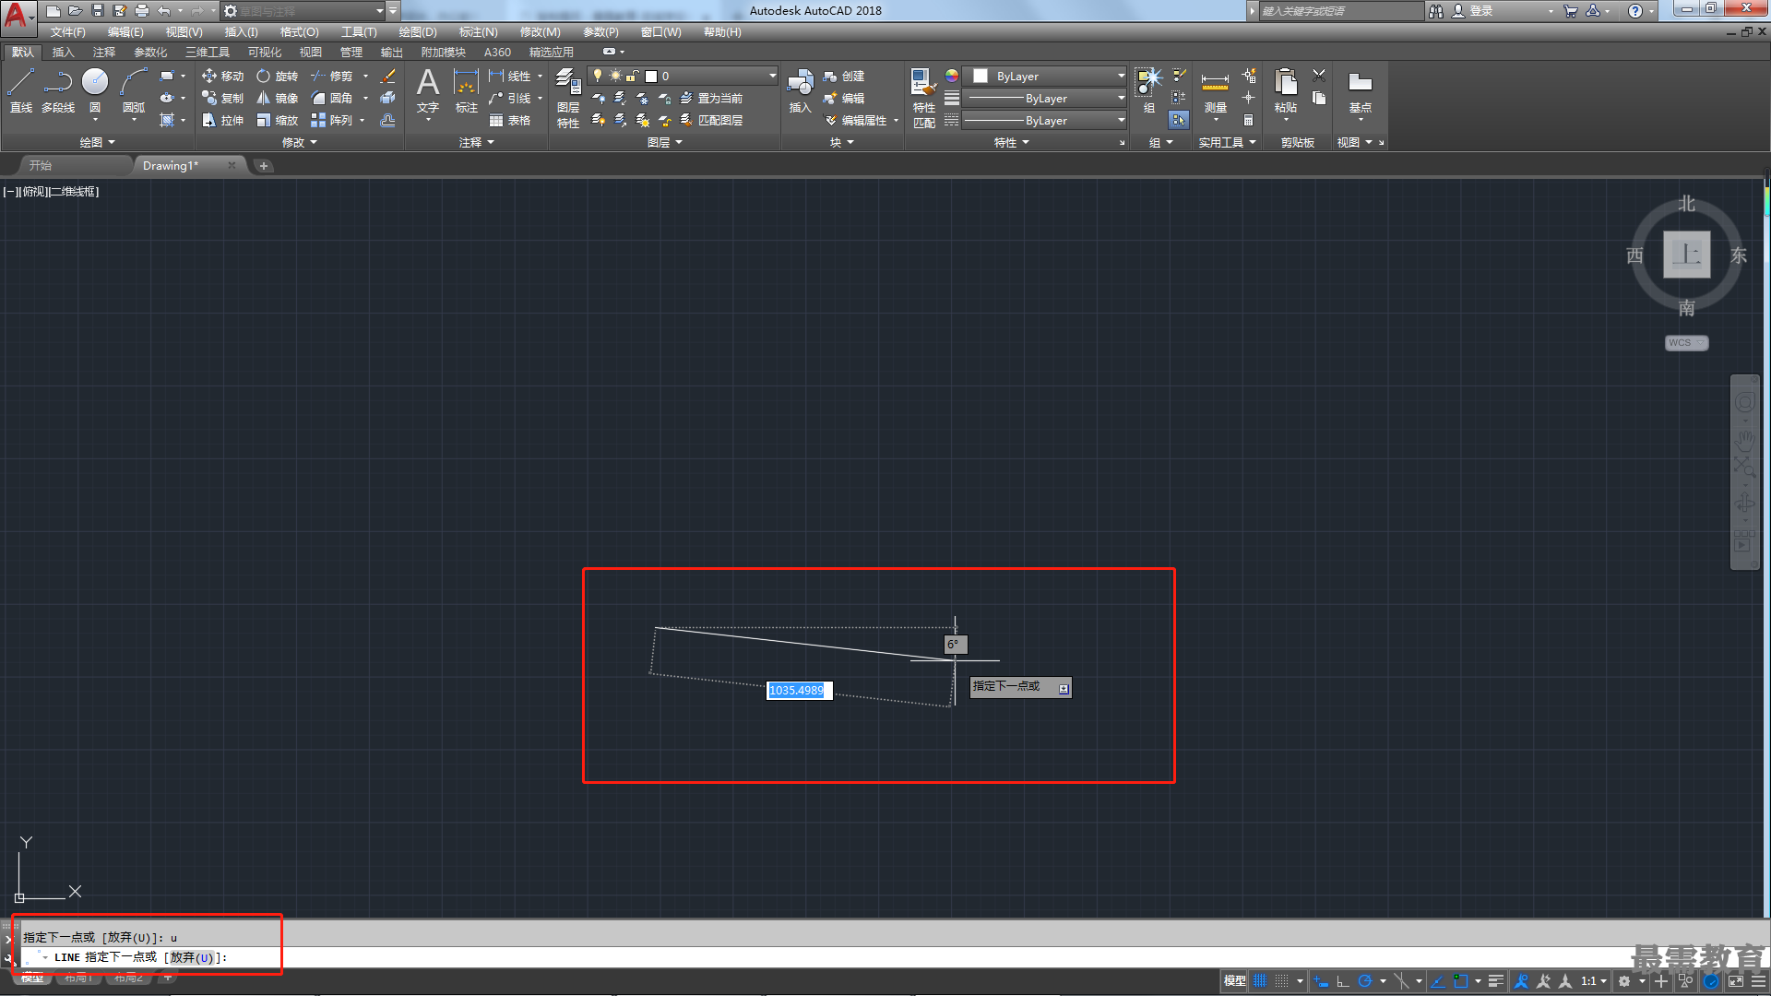The image size is (1771, 996).
Task: Click the keyword search field in title bar
Action: 1341,11
